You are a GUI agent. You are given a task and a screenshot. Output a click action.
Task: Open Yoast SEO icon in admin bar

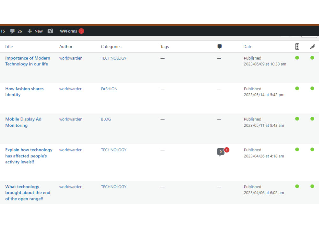pos(50,31)
